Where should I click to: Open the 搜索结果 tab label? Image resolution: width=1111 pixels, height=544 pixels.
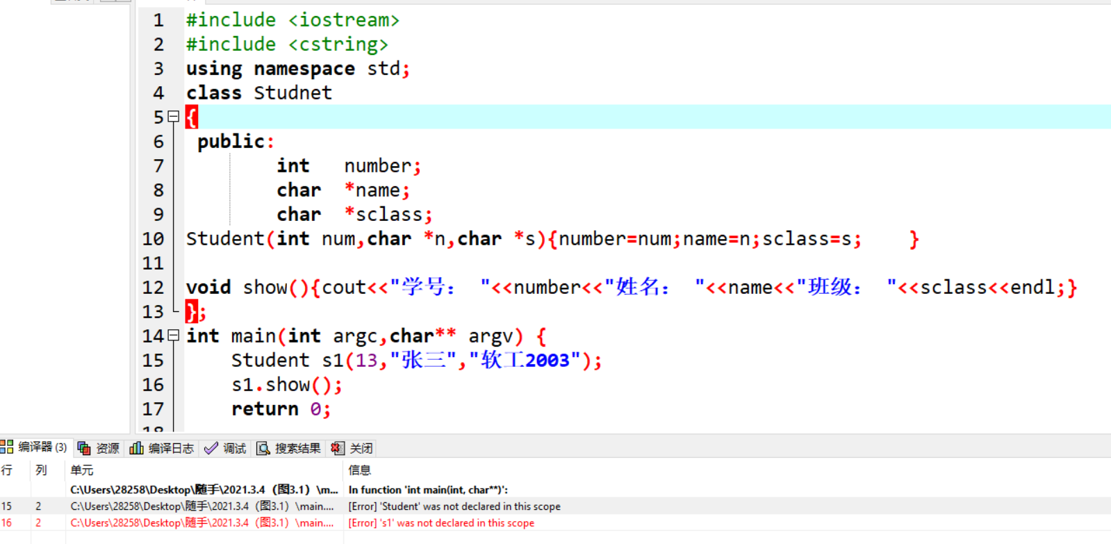tap(297, 448)
